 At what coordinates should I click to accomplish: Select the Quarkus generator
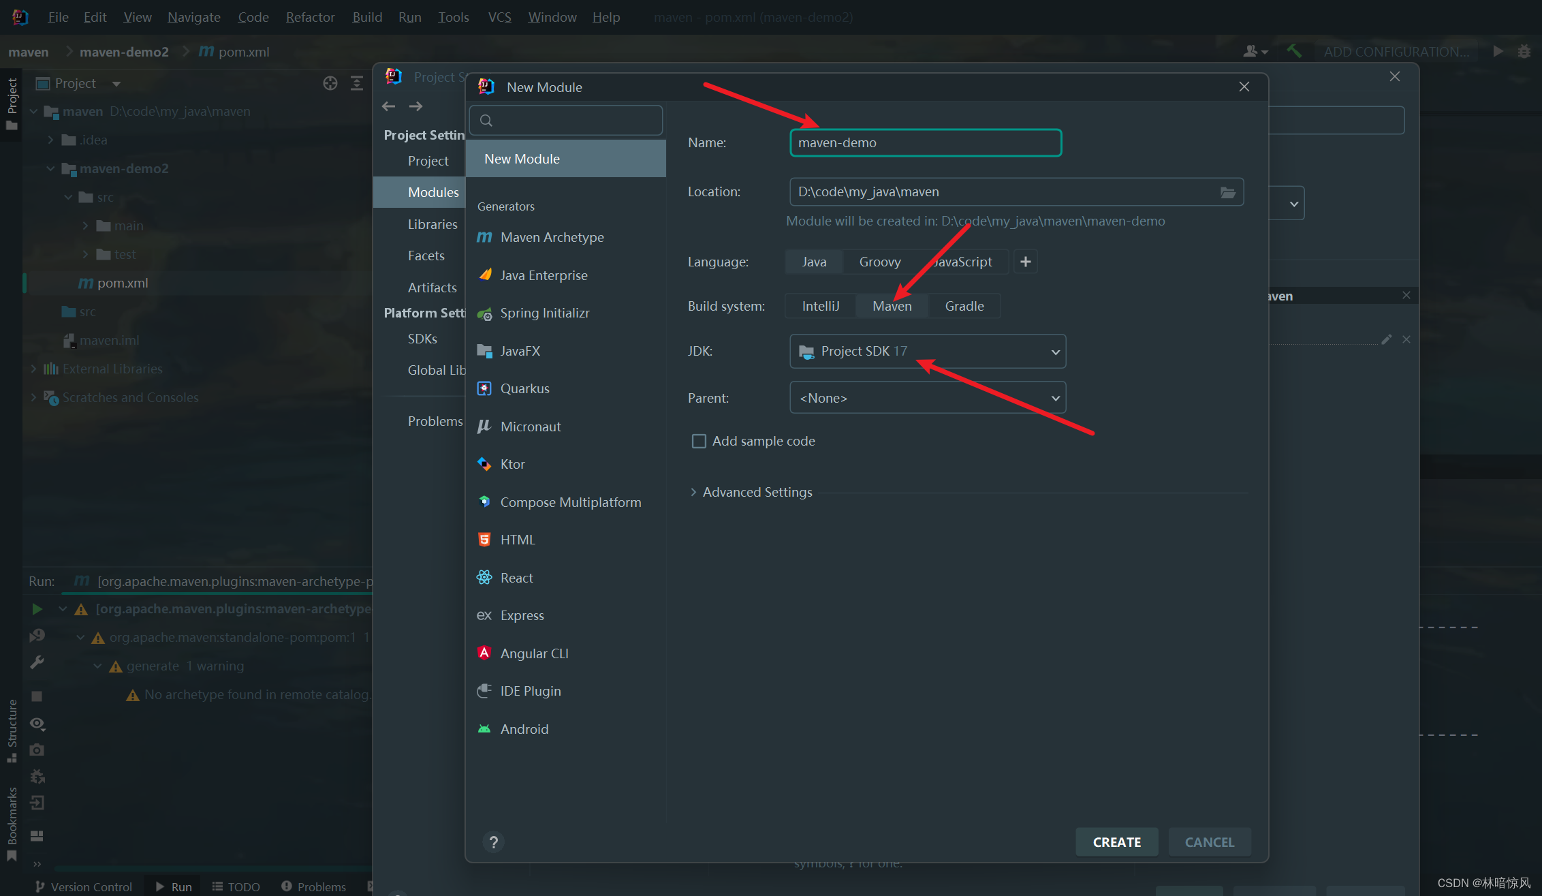pyautogui.click(x=524, y=388)
